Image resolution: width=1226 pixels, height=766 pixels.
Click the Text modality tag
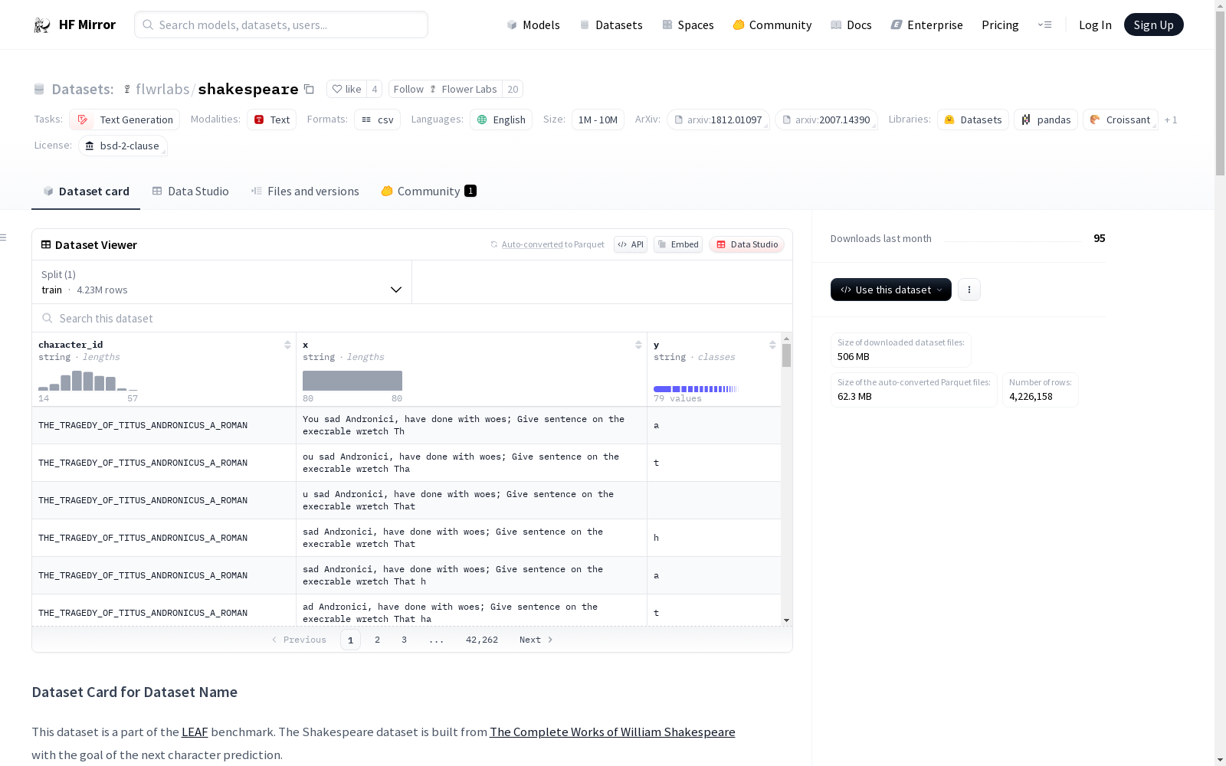pyautogui.click(x=271, y=119)
